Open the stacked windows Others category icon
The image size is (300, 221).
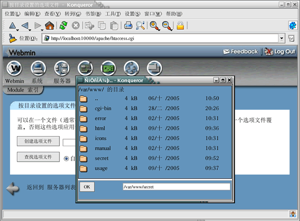click(154, 68)
